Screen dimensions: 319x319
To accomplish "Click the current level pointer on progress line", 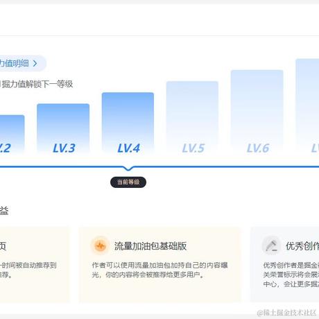I will [x=128, y=169].
